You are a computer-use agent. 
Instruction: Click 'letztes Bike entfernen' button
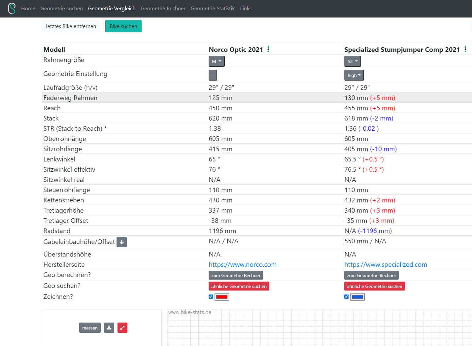tap(71, 26)
